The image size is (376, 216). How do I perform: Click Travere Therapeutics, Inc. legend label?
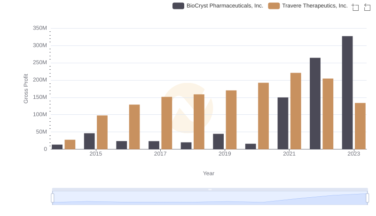(x=315, y=6)
